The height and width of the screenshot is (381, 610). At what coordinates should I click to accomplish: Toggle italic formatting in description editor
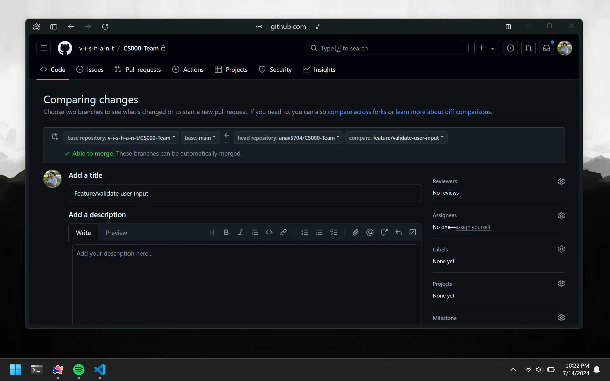point(240,232)
